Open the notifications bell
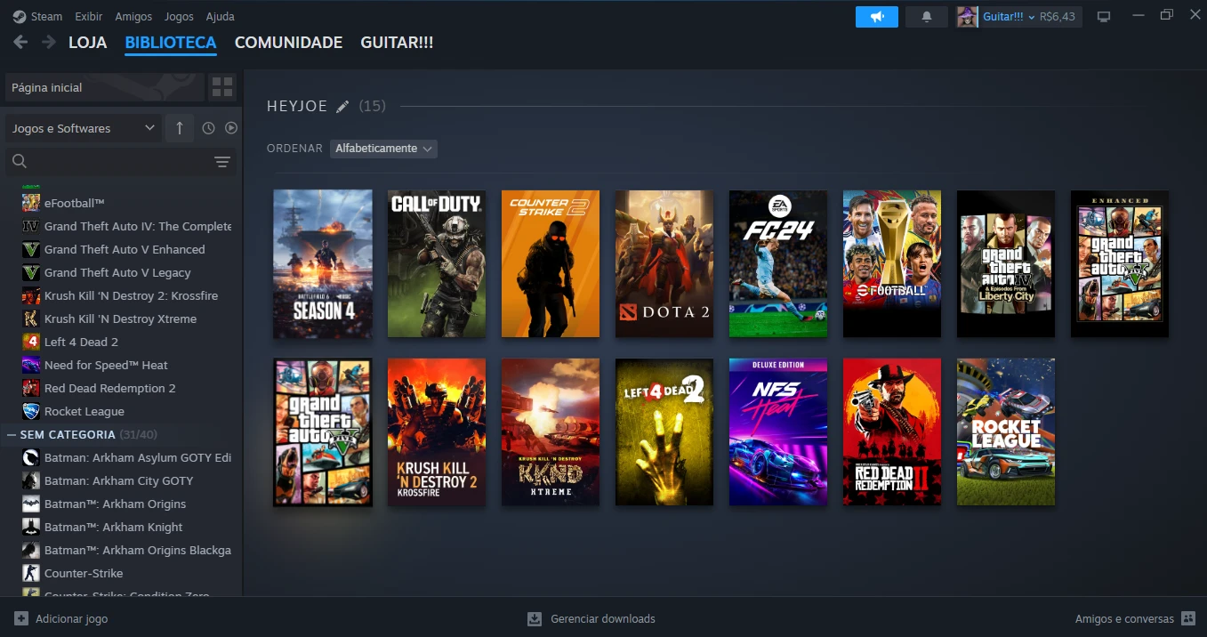This screenshot has height=637, width=1207. point(927,17)
